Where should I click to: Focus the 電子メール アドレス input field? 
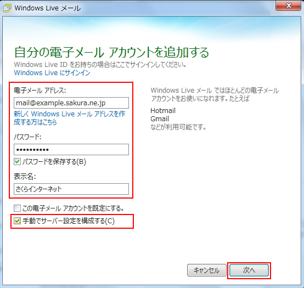(x=71, y=103)
